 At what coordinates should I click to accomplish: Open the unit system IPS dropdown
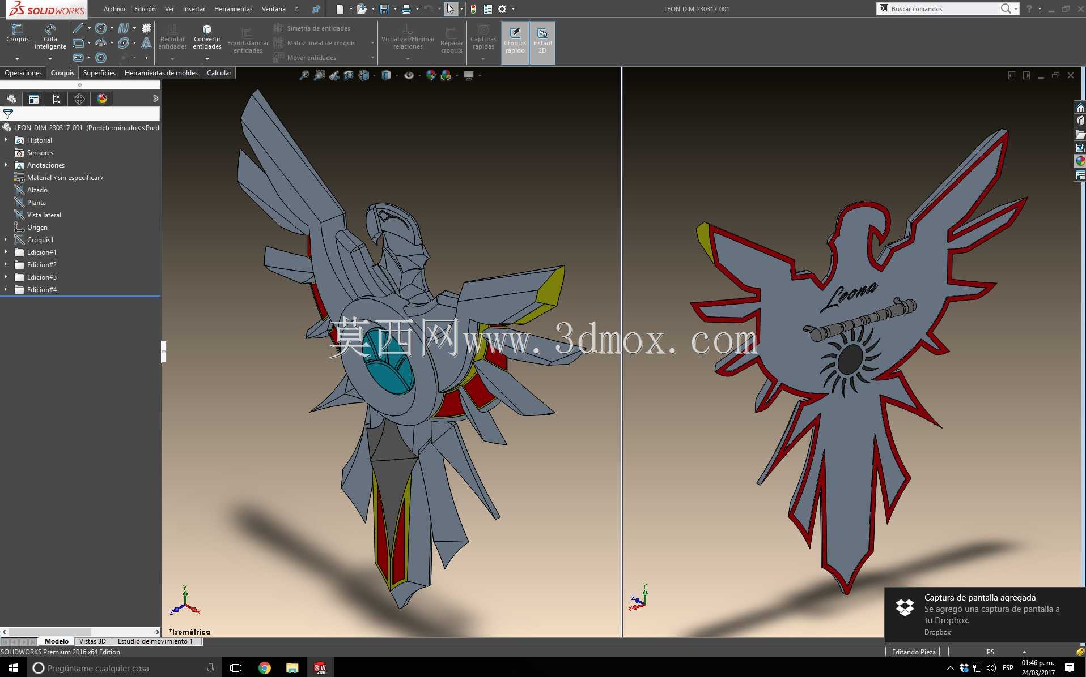click(1024, 652)
